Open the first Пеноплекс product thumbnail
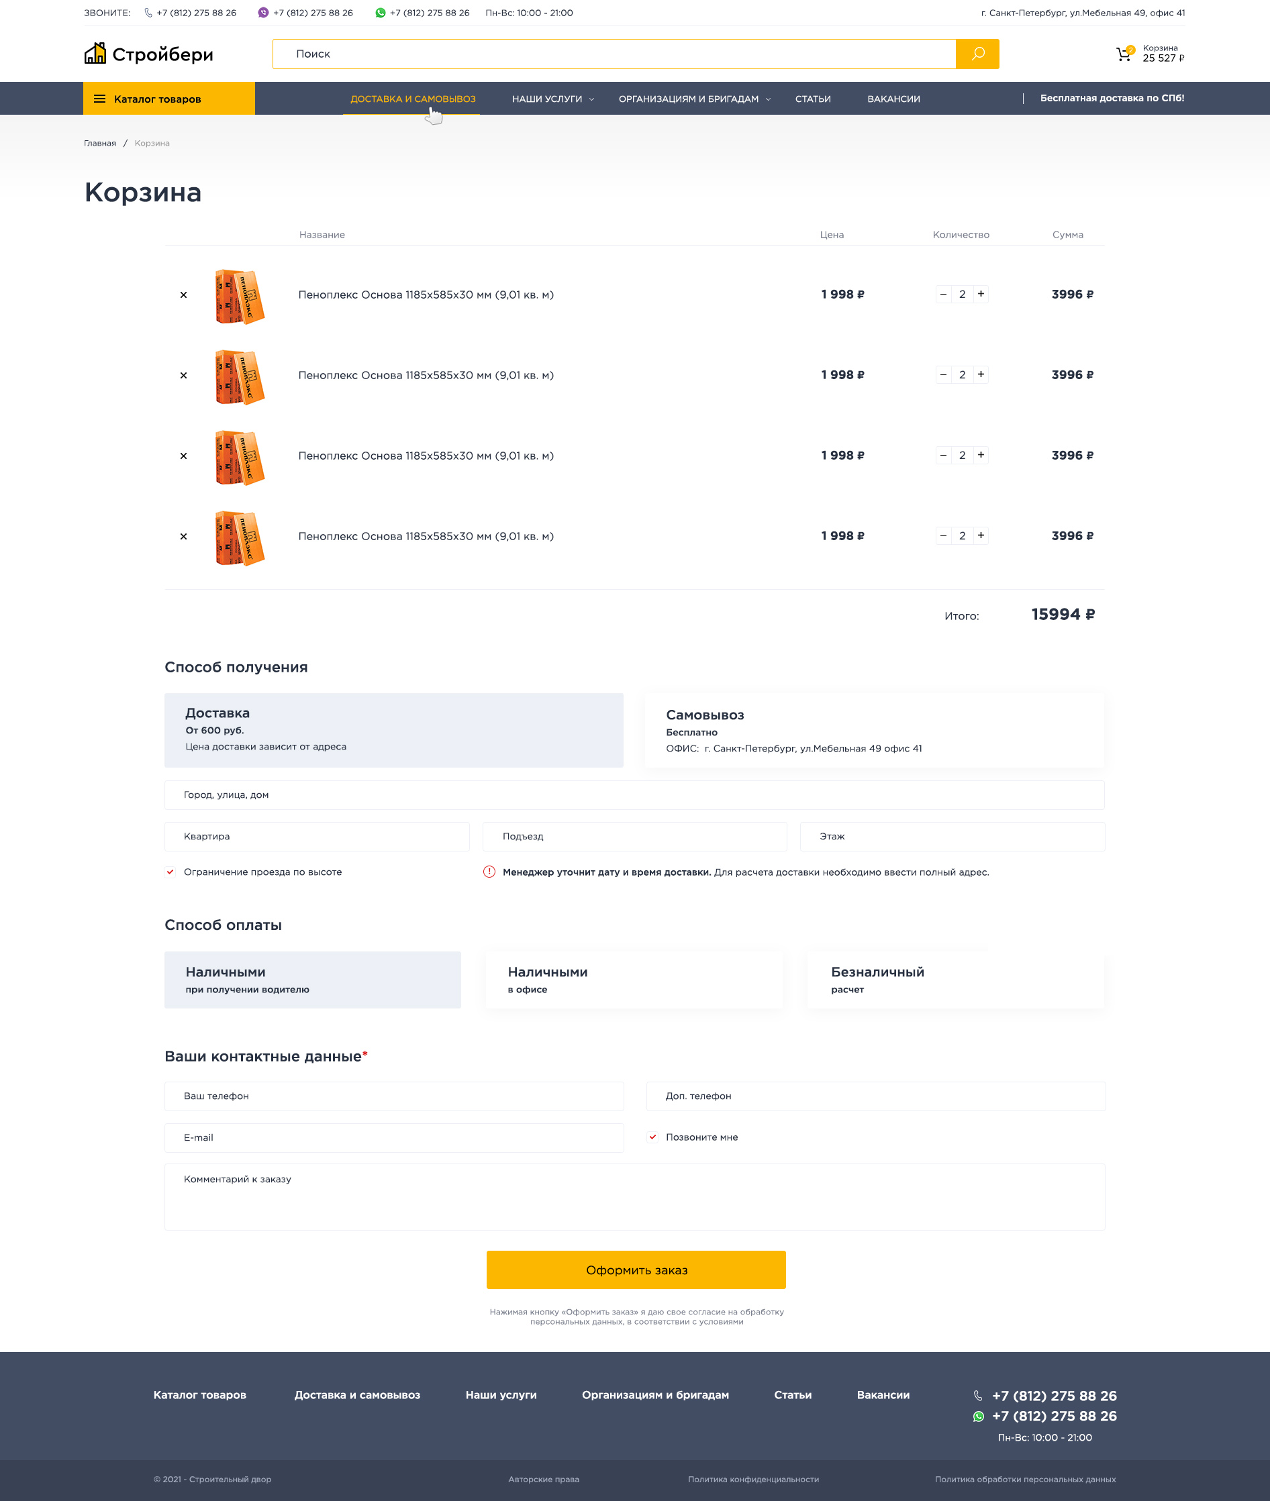Image resolution: width=1270 pixels, height=1501 pixels. point(240,297)
